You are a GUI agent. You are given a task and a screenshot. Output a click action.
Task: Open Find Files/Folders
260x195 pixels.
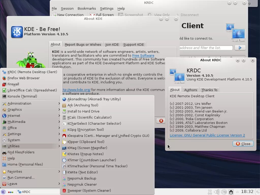(31, 152)
